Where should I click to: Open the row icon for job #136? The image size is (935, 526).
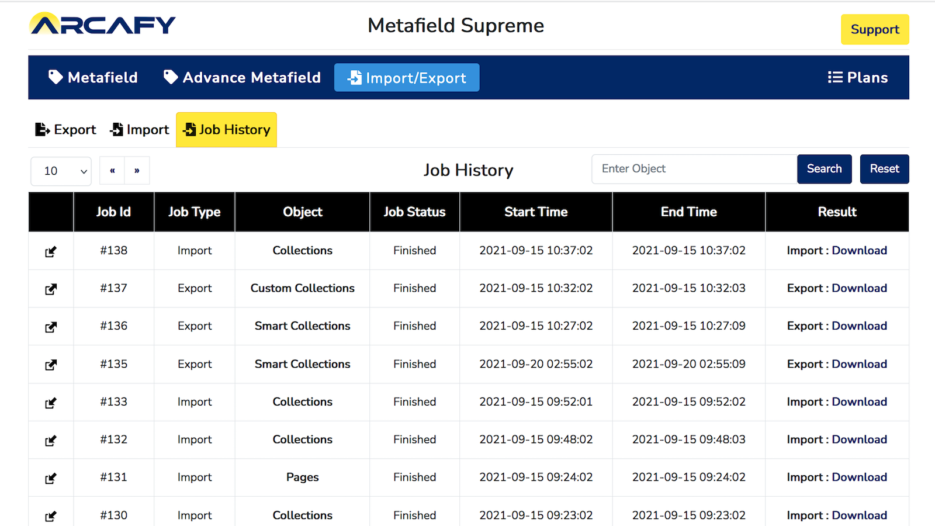click(x=51, y=327)
